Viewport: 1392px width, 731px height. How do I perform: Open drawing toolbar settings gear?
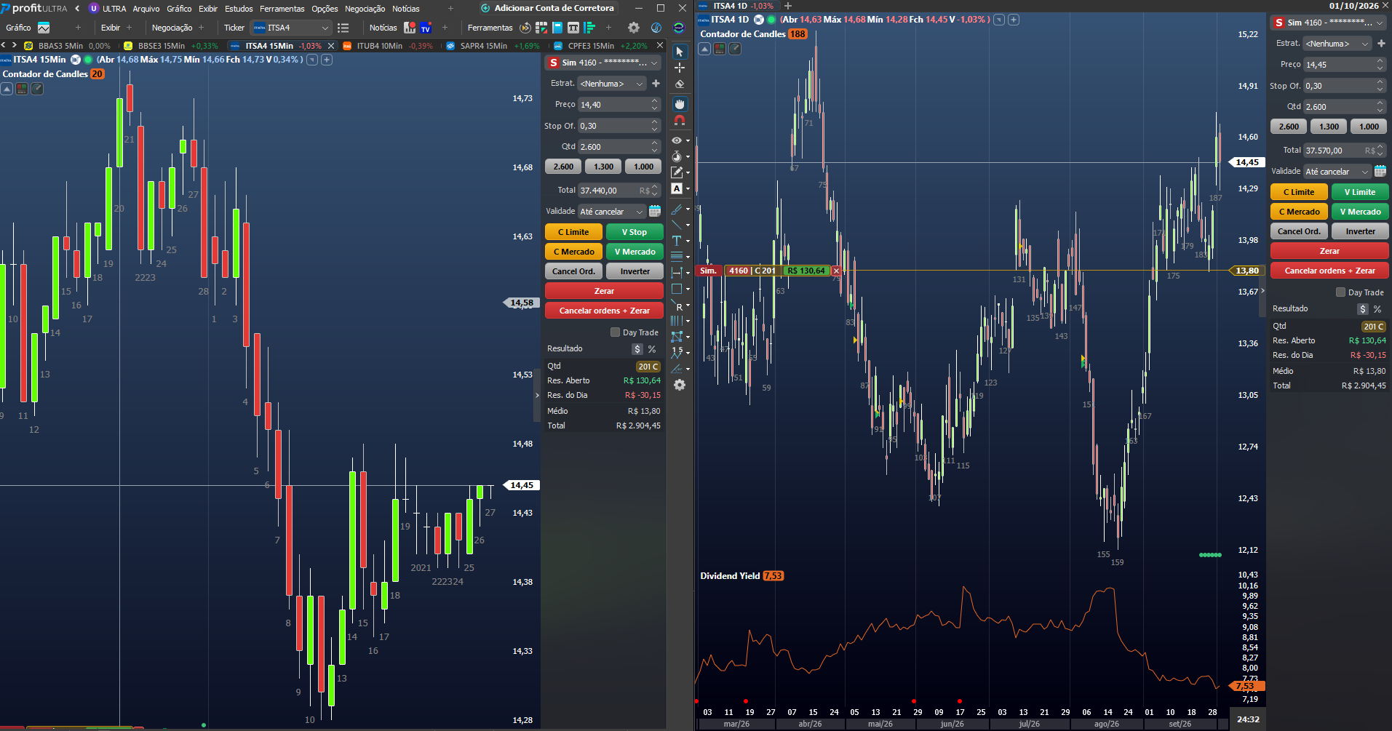[x=680, y=385]
